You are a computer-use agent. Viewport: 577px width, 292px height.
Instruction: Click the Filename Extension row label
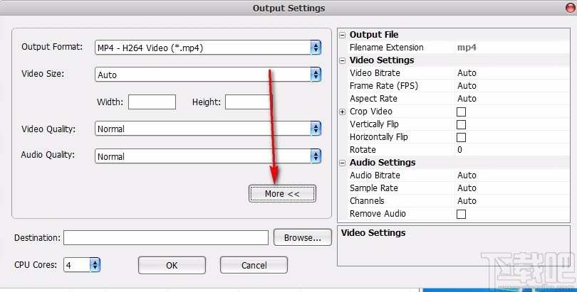[x=386, y=48]
